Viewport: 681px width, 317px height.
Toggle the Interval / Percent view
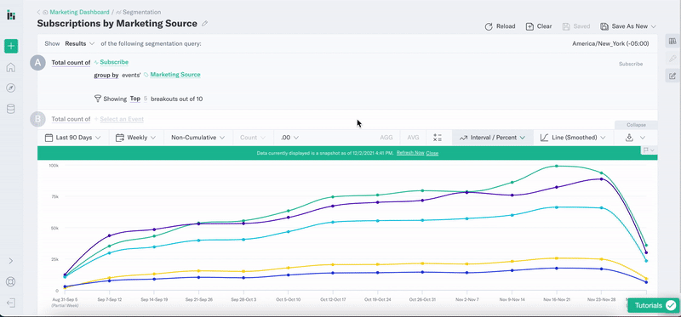(x=493, y=138)
